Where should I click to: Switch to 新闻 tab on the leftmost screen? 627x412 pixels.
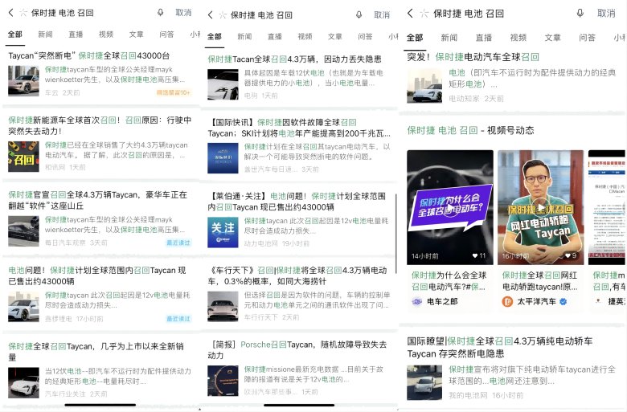(45, 35)
